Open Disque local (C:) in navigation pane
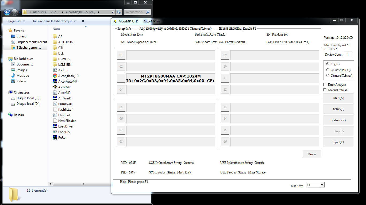The image size is (366, 205). tap(28, 98)
